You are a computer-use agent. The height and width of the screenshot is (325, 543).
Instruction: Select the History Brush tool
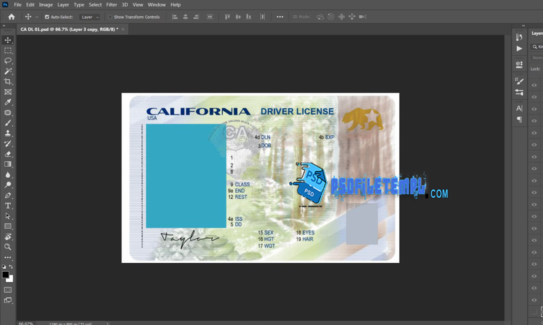[8, 143]
